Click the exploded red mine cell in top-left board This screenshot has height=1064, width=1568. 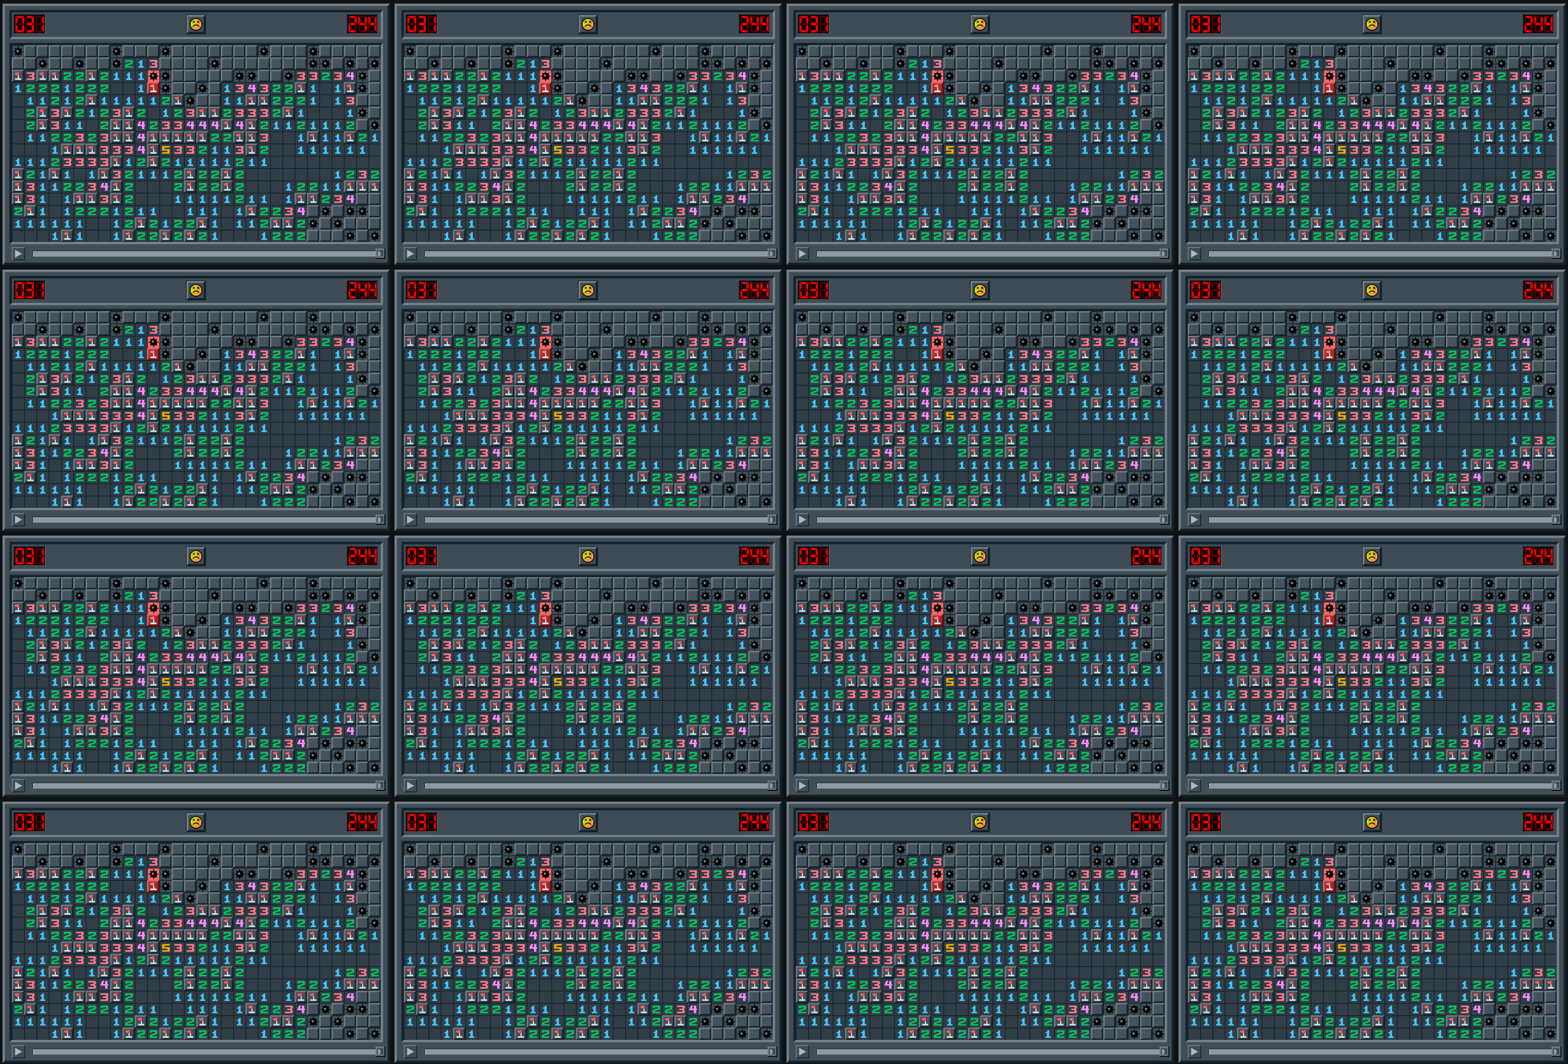(153, 76)
